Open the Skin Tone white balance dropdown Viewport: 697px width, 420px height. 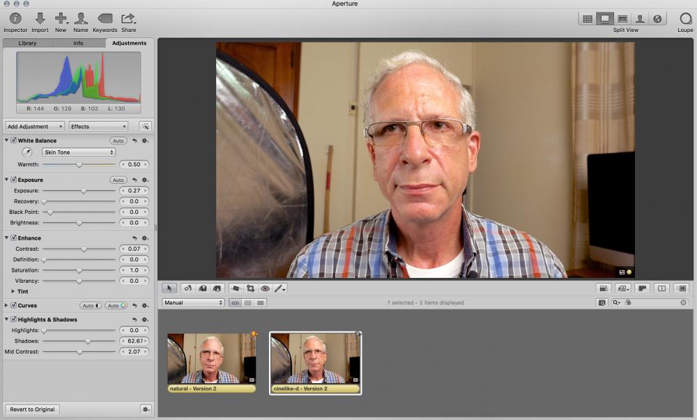[78, 152]
